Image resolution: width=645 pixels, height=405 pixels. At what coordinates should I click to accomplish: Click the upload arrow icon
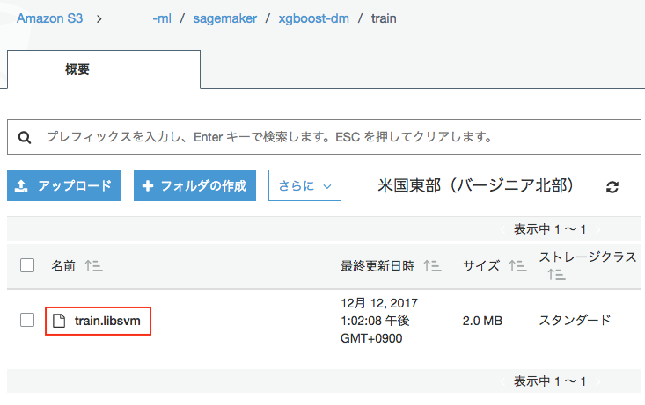point(22,186)
